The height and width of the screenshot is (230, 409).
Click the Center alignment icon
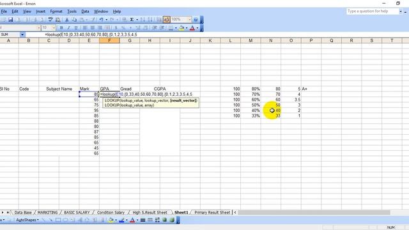pos(92,28)
